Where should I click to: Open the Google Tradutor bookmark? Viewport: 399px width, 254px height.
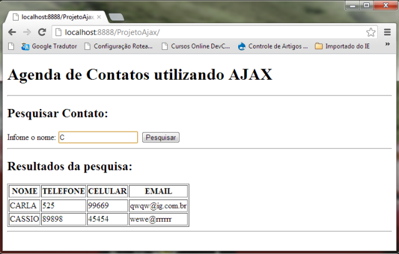(x=49, y=46)
